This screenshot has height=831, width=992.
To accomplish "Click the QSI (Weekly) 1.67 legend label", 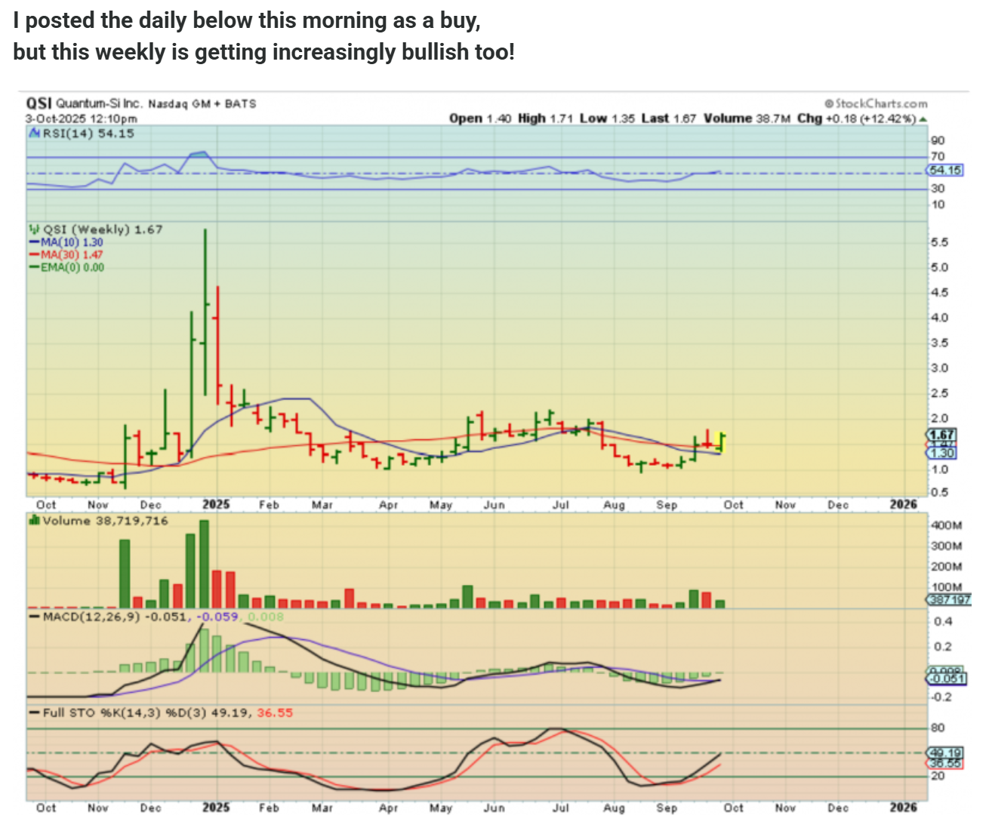I will click(x=103, y=229).
